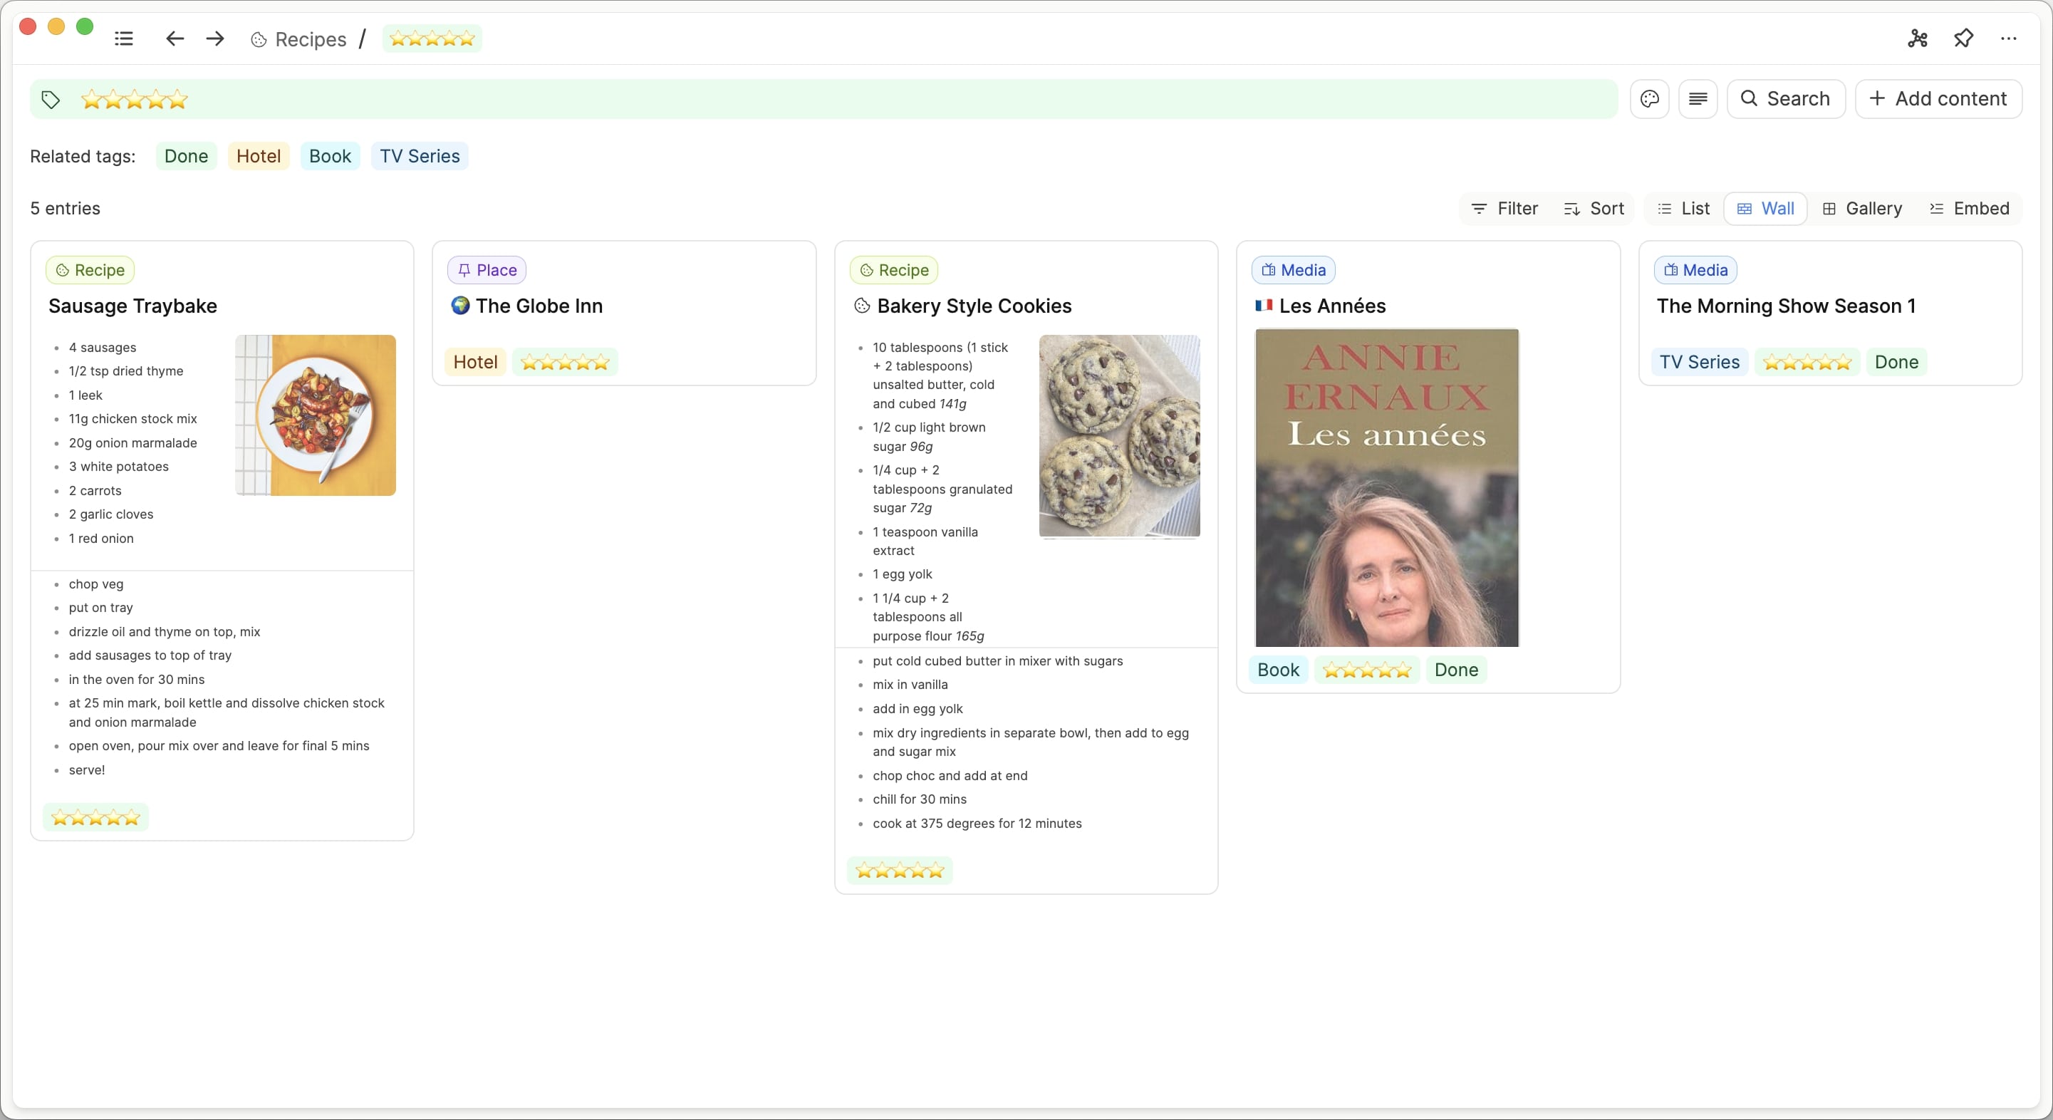Click 'cook at 375 degrees for 12 minutes'
The width and height of the screenshot is (2053, 1120).
click(x=977, y=824)
